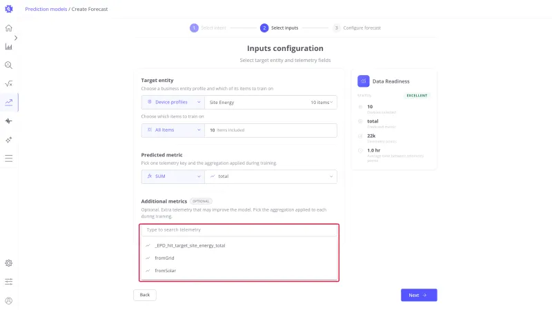Click the trend icon beside fromSolar

click(x=148, y=271)
